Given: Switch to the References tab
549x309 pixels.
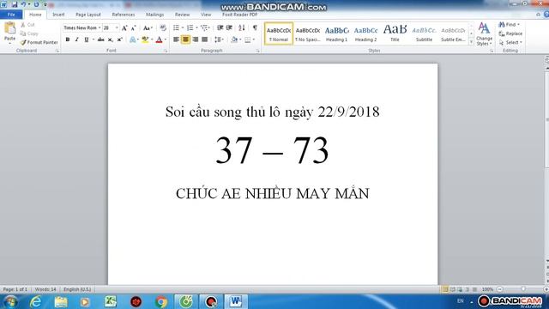Looking at the screenshot, I should click(124, 15).
